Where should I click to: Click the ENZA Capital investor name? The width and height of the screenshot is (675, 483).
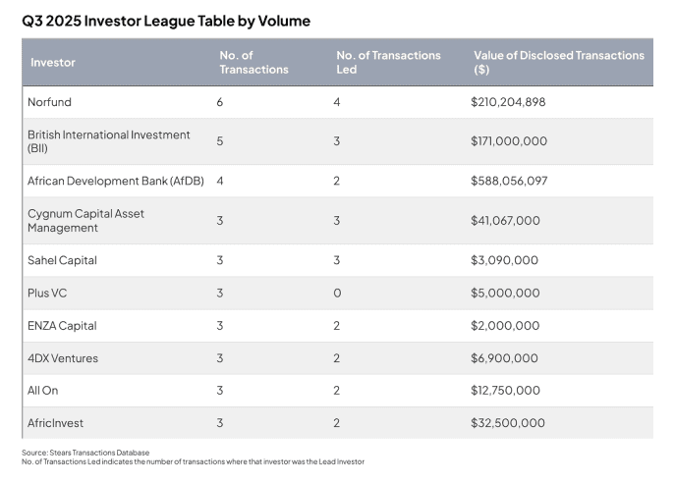click(62, 326)
